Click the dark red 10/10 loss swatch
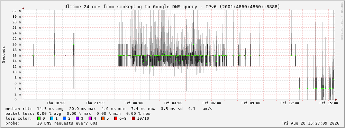 [x=134, y=119]
